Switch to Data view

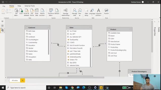pyautogui.click(x=2, y=26)
